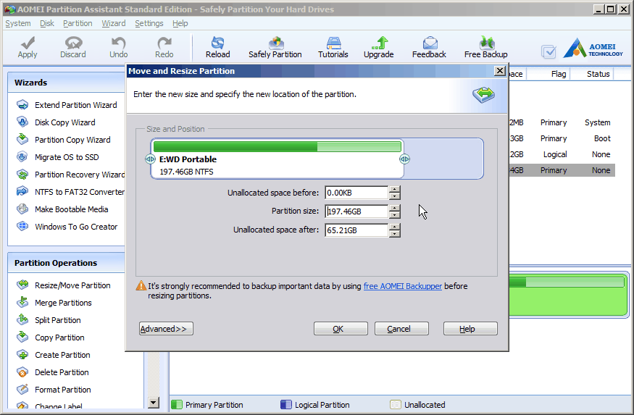Click the Flag column header
This screenshot has height=415, width=634.
(x=559, y=74)
